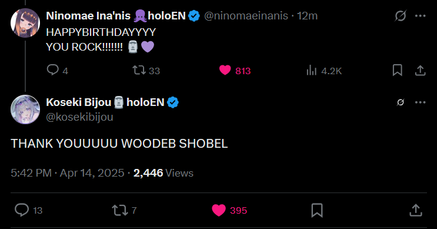Open more options on Bijou's tweet
The width and height of the screenshot is (437, 229).
pos(421,102)
